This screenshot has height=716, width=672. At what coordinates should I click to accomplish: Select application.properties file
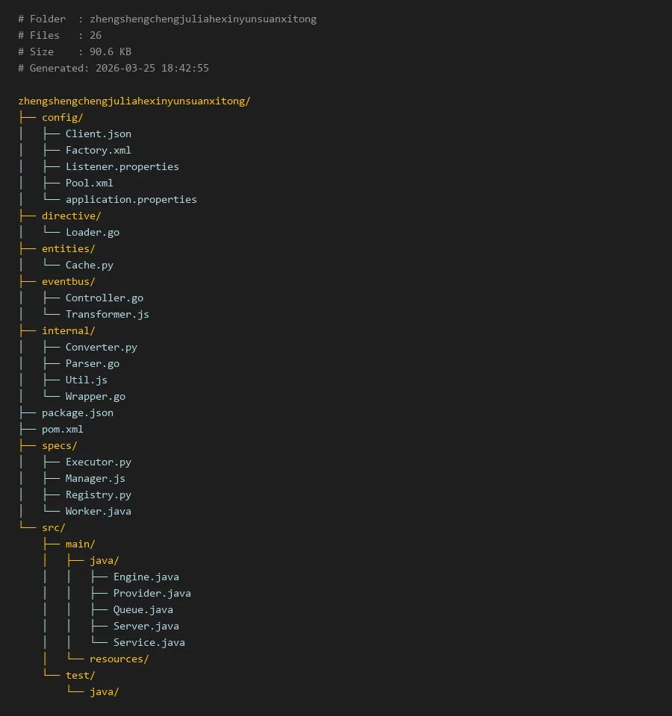click(131, 199)
